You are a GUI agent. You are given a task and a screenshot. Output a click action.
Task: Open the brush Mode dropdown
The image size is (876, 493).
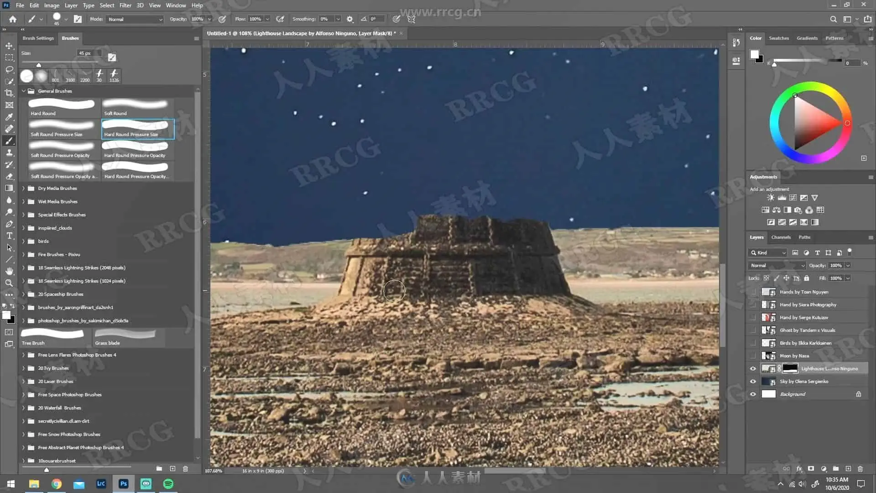coord(135,19)
